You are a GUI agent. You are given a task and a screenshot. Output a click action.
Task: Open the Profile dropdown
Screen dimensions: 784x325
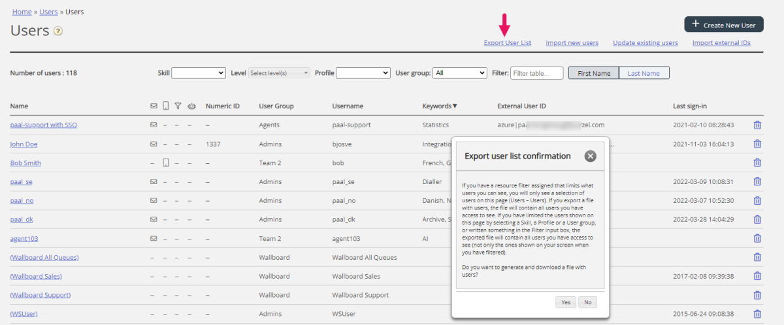(x=363, y=73)
